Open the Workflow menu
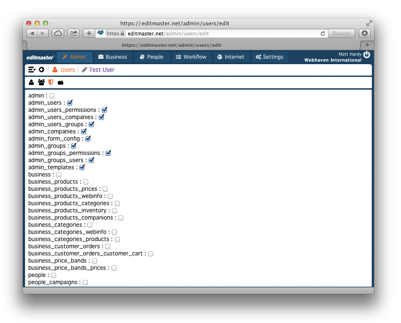 point(191,57)
